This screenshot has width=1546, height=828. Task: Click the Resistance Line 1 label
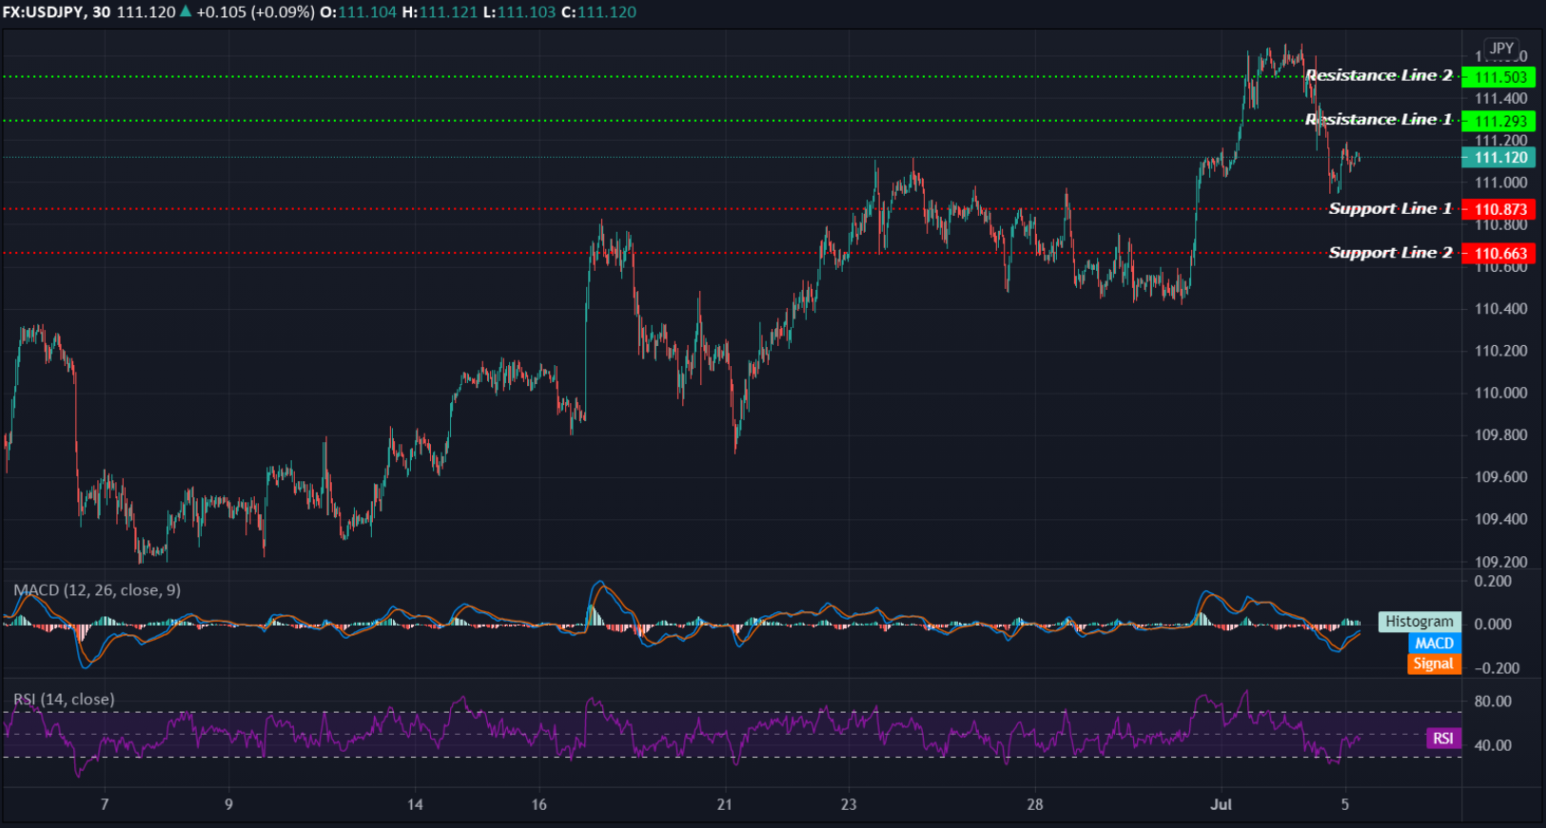coord(1379,119)
